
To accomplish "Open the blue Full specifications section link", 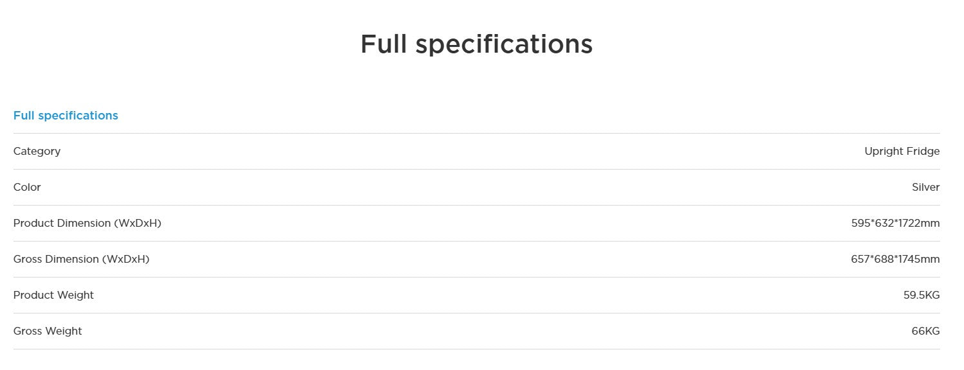I will pos(66,116).
